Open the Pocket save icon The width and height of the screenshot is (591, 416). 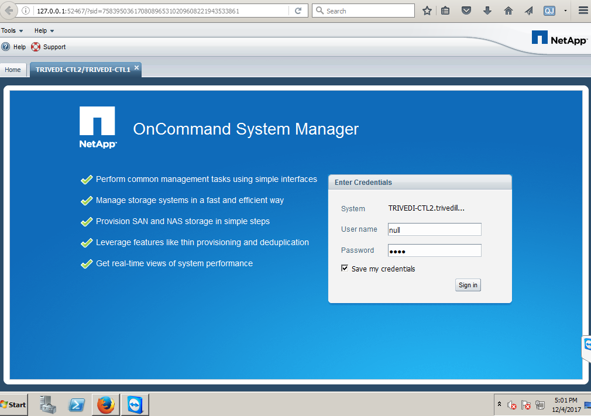tap(466, 11)
